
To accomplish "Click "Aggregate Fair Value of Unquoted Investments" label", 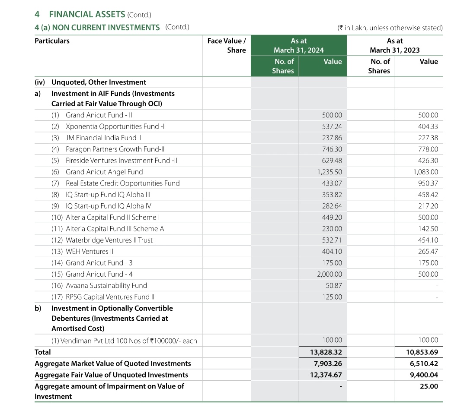I will (112, 375).
